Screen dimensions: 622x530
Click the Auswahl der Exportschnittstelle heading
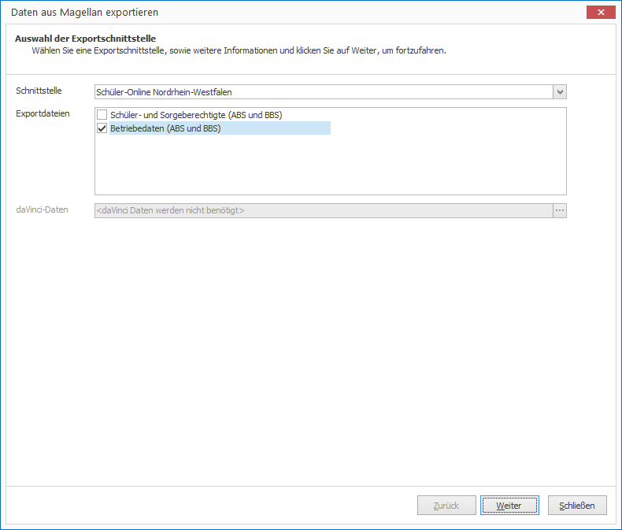coord(85,39)
